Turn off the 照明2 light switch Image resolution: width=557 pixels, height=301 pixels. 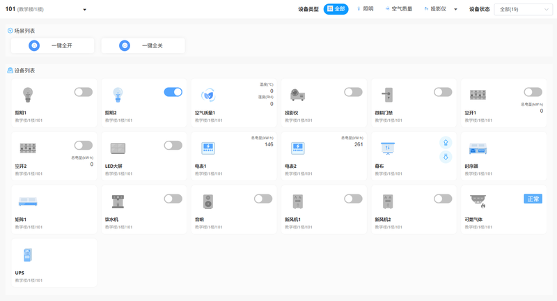point(173,92)
